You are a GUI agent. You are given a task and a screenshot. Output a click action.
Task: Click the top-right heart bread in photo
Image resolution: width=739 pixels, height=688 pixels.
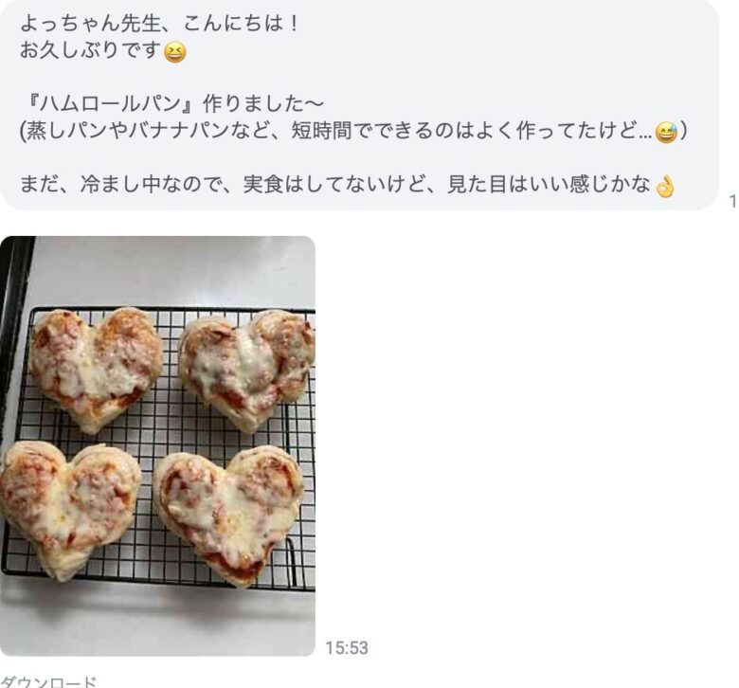click(246, 369)
